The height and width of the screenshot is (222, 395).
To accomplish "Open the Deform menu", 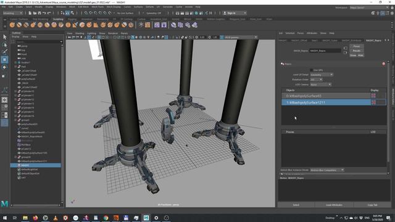I will [x=149, y=7].
